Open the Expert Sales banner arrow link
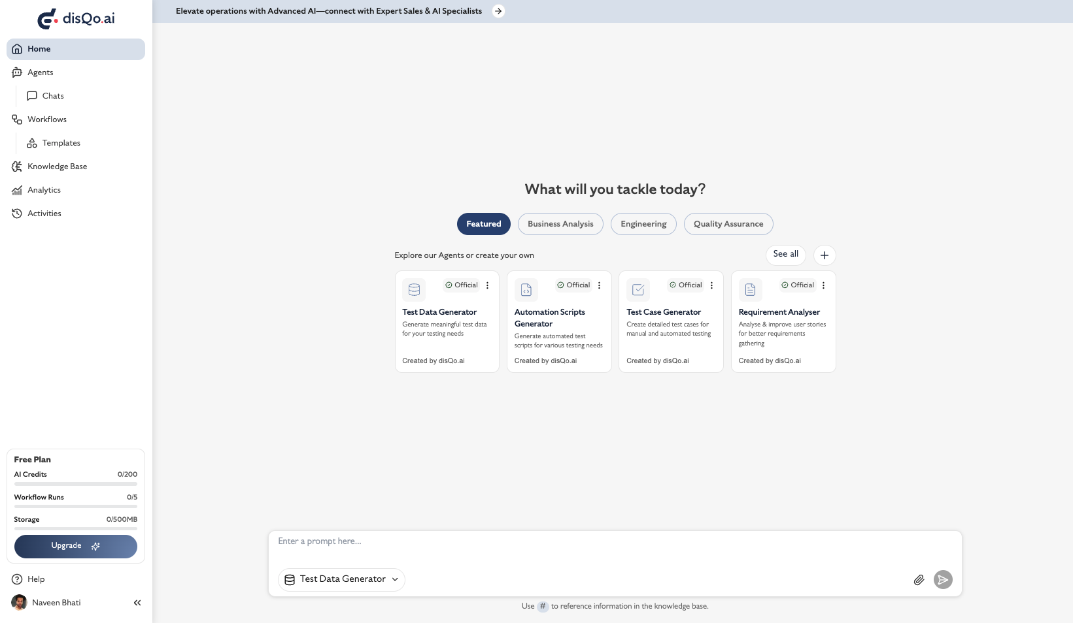Screen dimensions: 1073x623 click(498, 11)
